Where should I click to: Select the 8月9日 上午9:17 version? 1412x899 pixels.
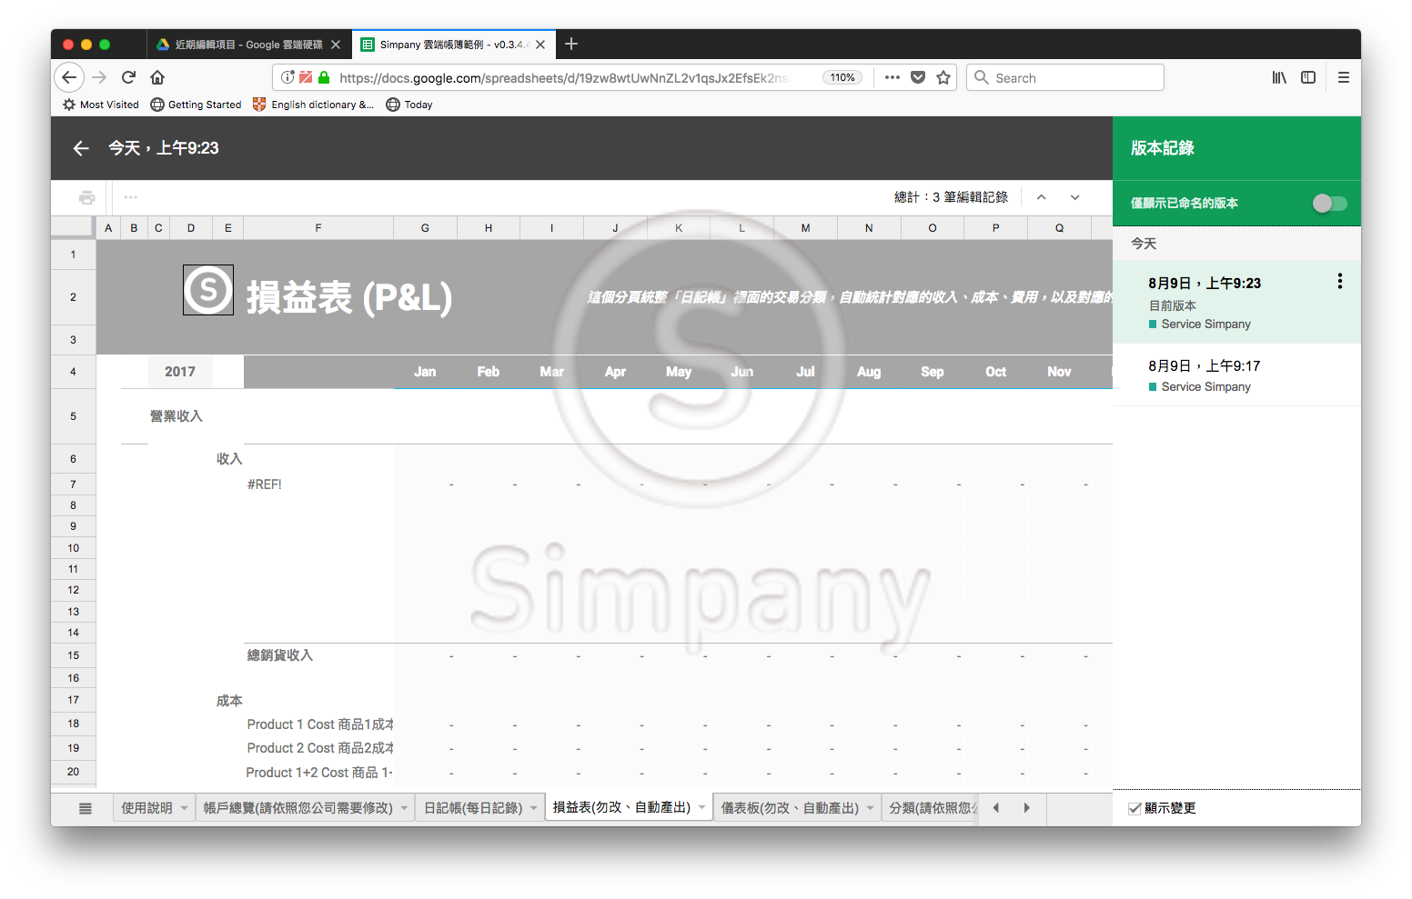pos(1205,375)
